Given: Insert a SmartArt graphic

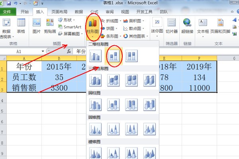Looking at the screenshot, I should pyautogui.click(x=70, y=27).
